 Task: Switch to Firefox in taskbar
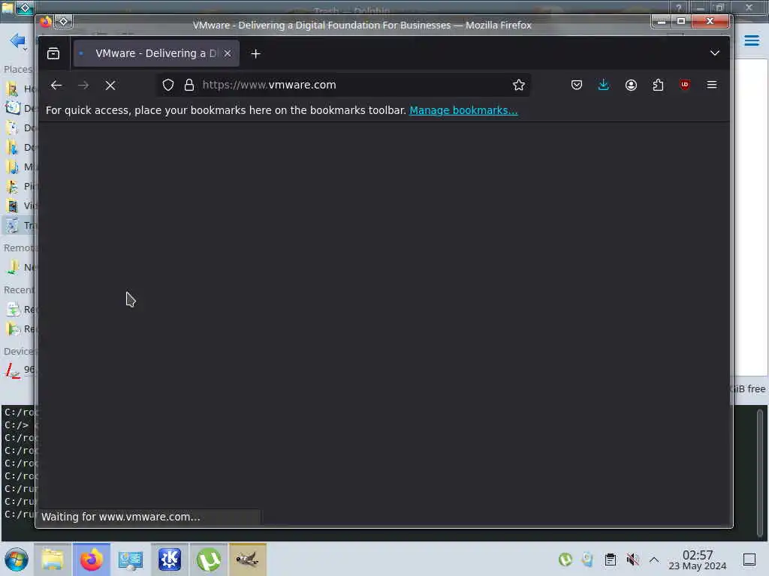coord(92,559)
